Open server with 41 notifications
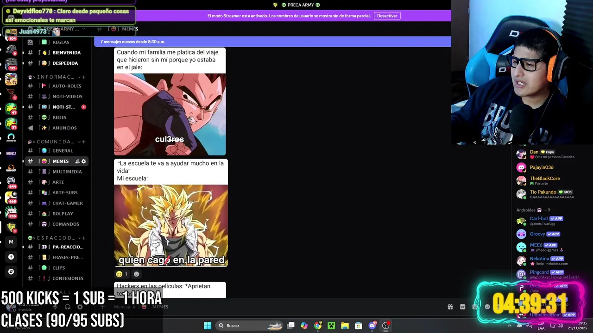The image size is (593, 333). point(11,109)
